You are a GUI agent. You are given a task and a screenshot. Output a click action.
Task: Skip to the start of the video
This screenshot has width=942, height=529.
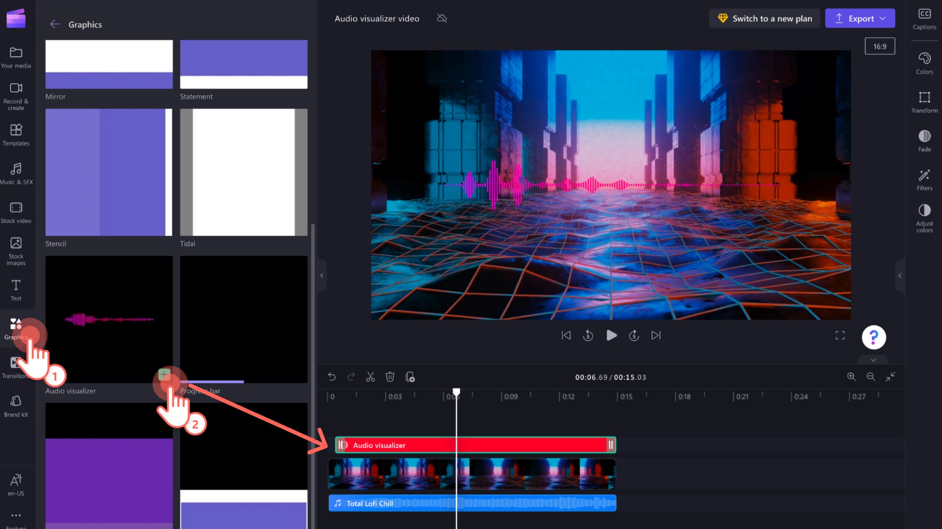coord(566,335)
